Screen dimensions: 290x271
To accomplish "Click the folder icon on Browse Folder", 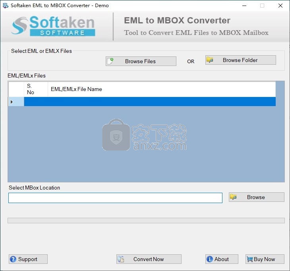I will [x=210, y=60].
